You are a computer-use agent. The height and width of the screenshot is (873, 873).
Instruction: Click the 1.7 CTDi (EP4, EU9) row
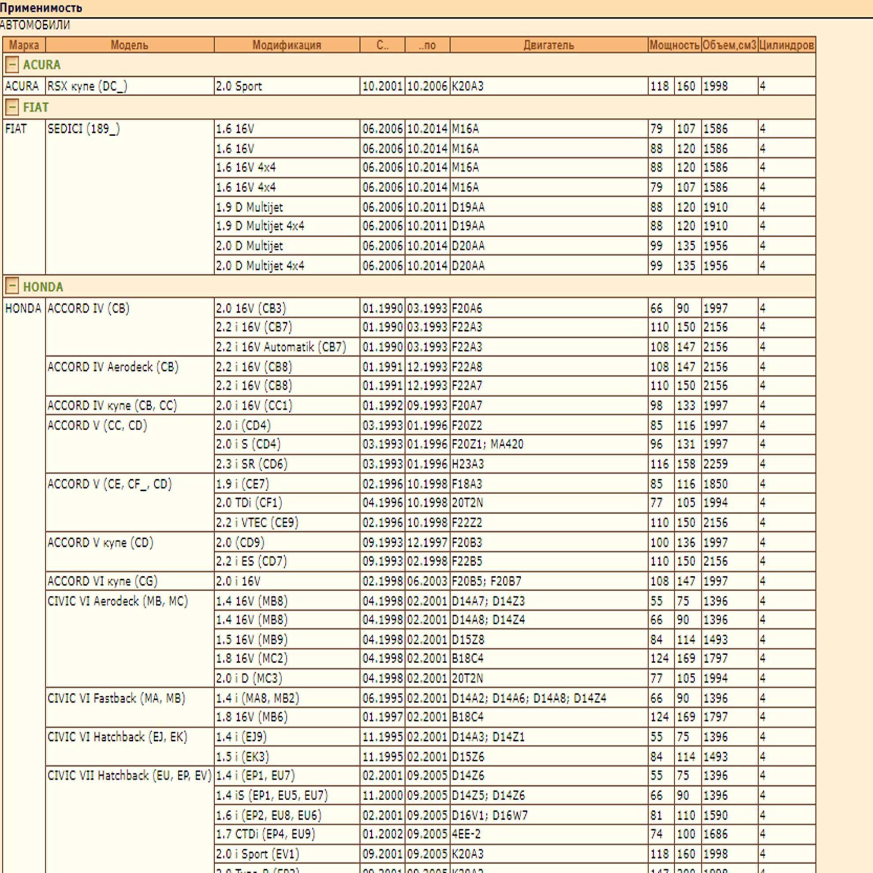[x=265, y=834]
